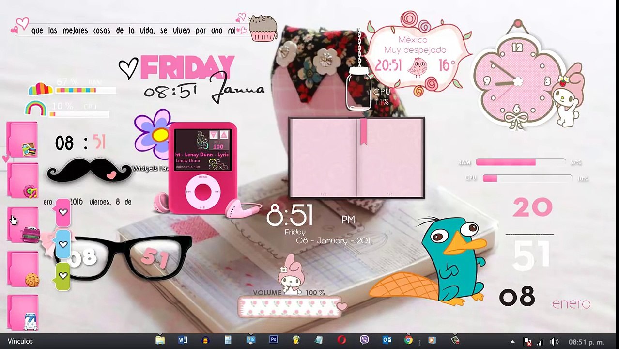
Task: Click the right page of notebook widget
Action: (390, 158)
